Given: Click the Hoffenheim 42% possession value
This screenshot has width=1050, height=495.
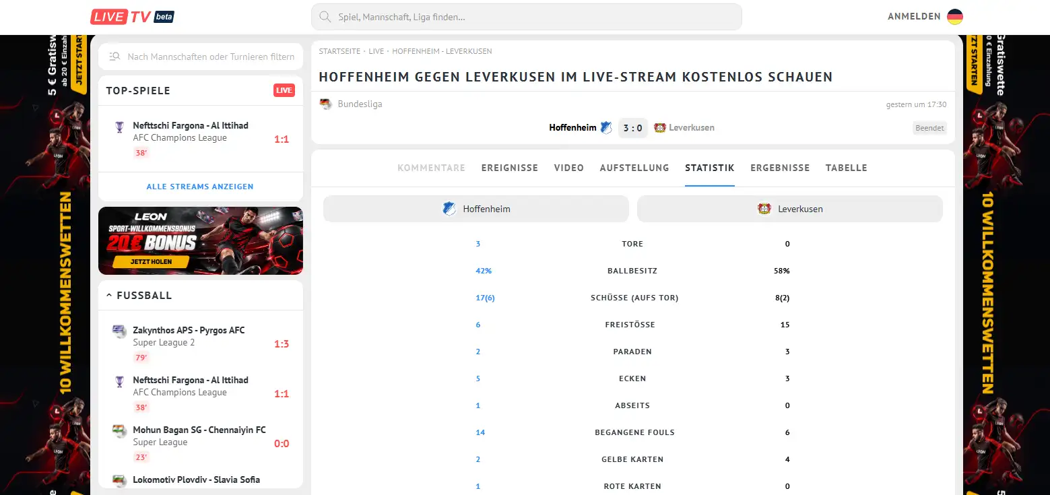Looking at the screenshot, I should (484, 271).
